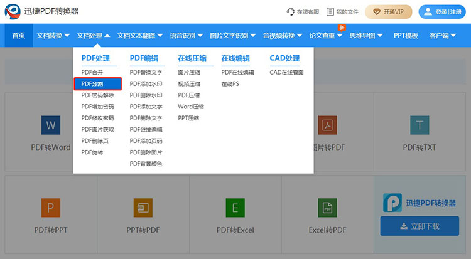Open Word压缩 under 在线压缩
Screen dimensions: 471x259
coord(191,107)
